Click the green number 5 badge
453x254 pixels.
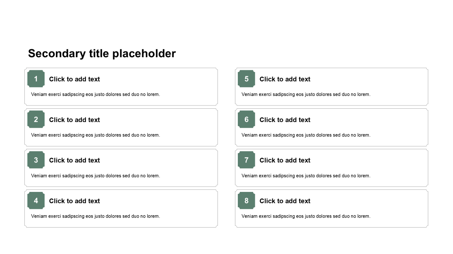[x=246, y=79]
